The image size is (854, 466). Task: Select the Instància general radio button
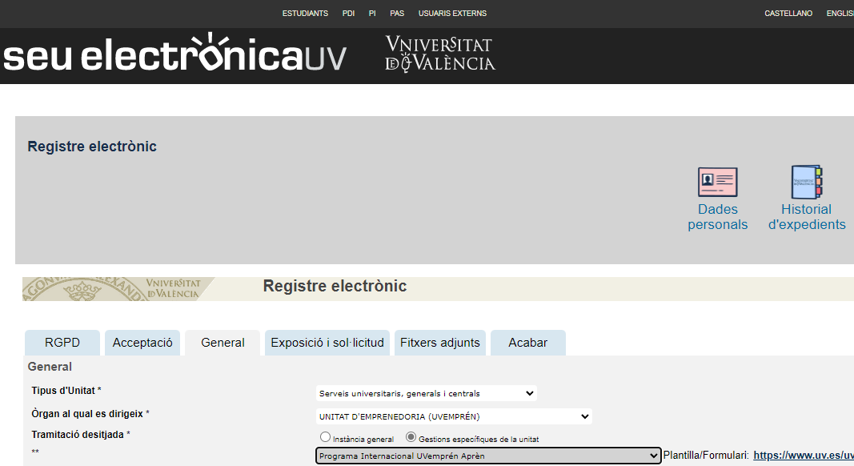(x=325, y=437)
